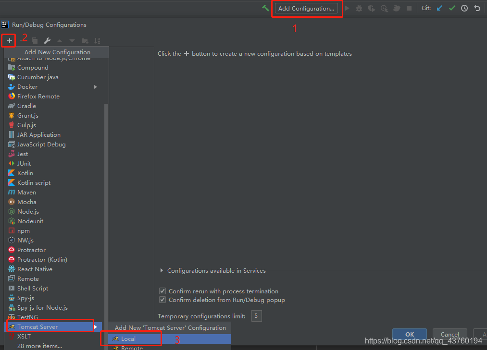Viewport: 487px width, 350px height.
Task: Click the Cancel button
Action: [450, 334]
